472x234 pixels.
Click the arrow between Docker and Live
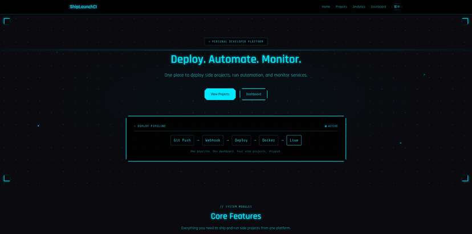point(282,140)
